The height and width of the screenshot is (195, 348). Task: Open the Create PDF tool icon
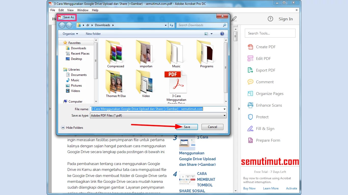(x=250, y=47)
